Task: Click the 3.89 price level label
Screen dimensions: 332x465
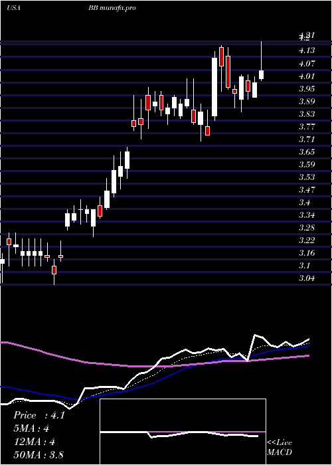Action: pos(307,102)
